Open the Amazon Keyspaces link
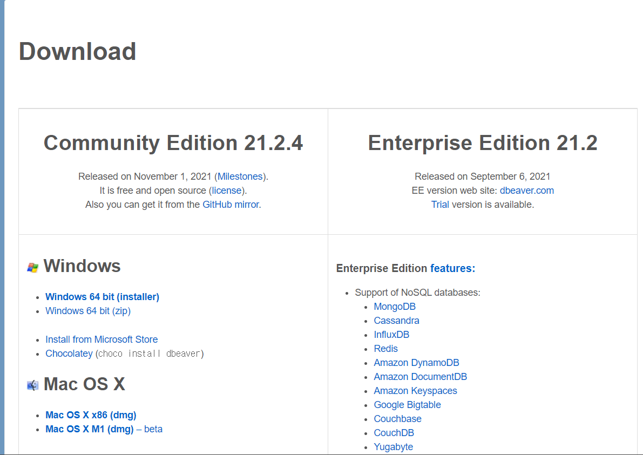Screen dimensions: 643x455 coord(415,391)
